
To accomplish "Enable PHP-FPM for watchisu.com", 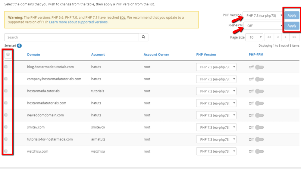I will click(259, 151).
